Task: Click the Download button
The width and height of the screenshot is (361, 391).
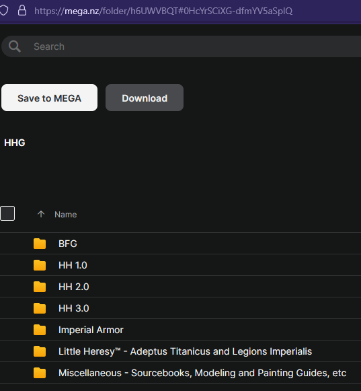Action: (145, 98)
